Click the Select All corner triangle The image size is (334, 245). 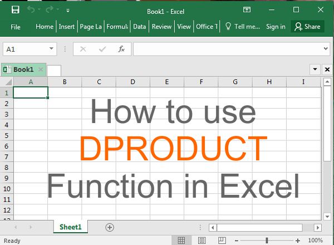pyautogui.click(x=8, y=82)
